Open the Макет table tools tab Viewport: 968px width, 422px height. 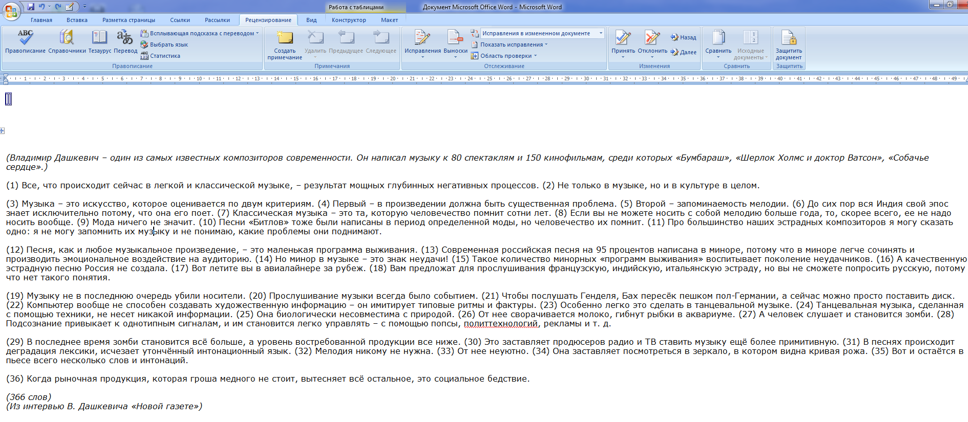pos(389,20)
